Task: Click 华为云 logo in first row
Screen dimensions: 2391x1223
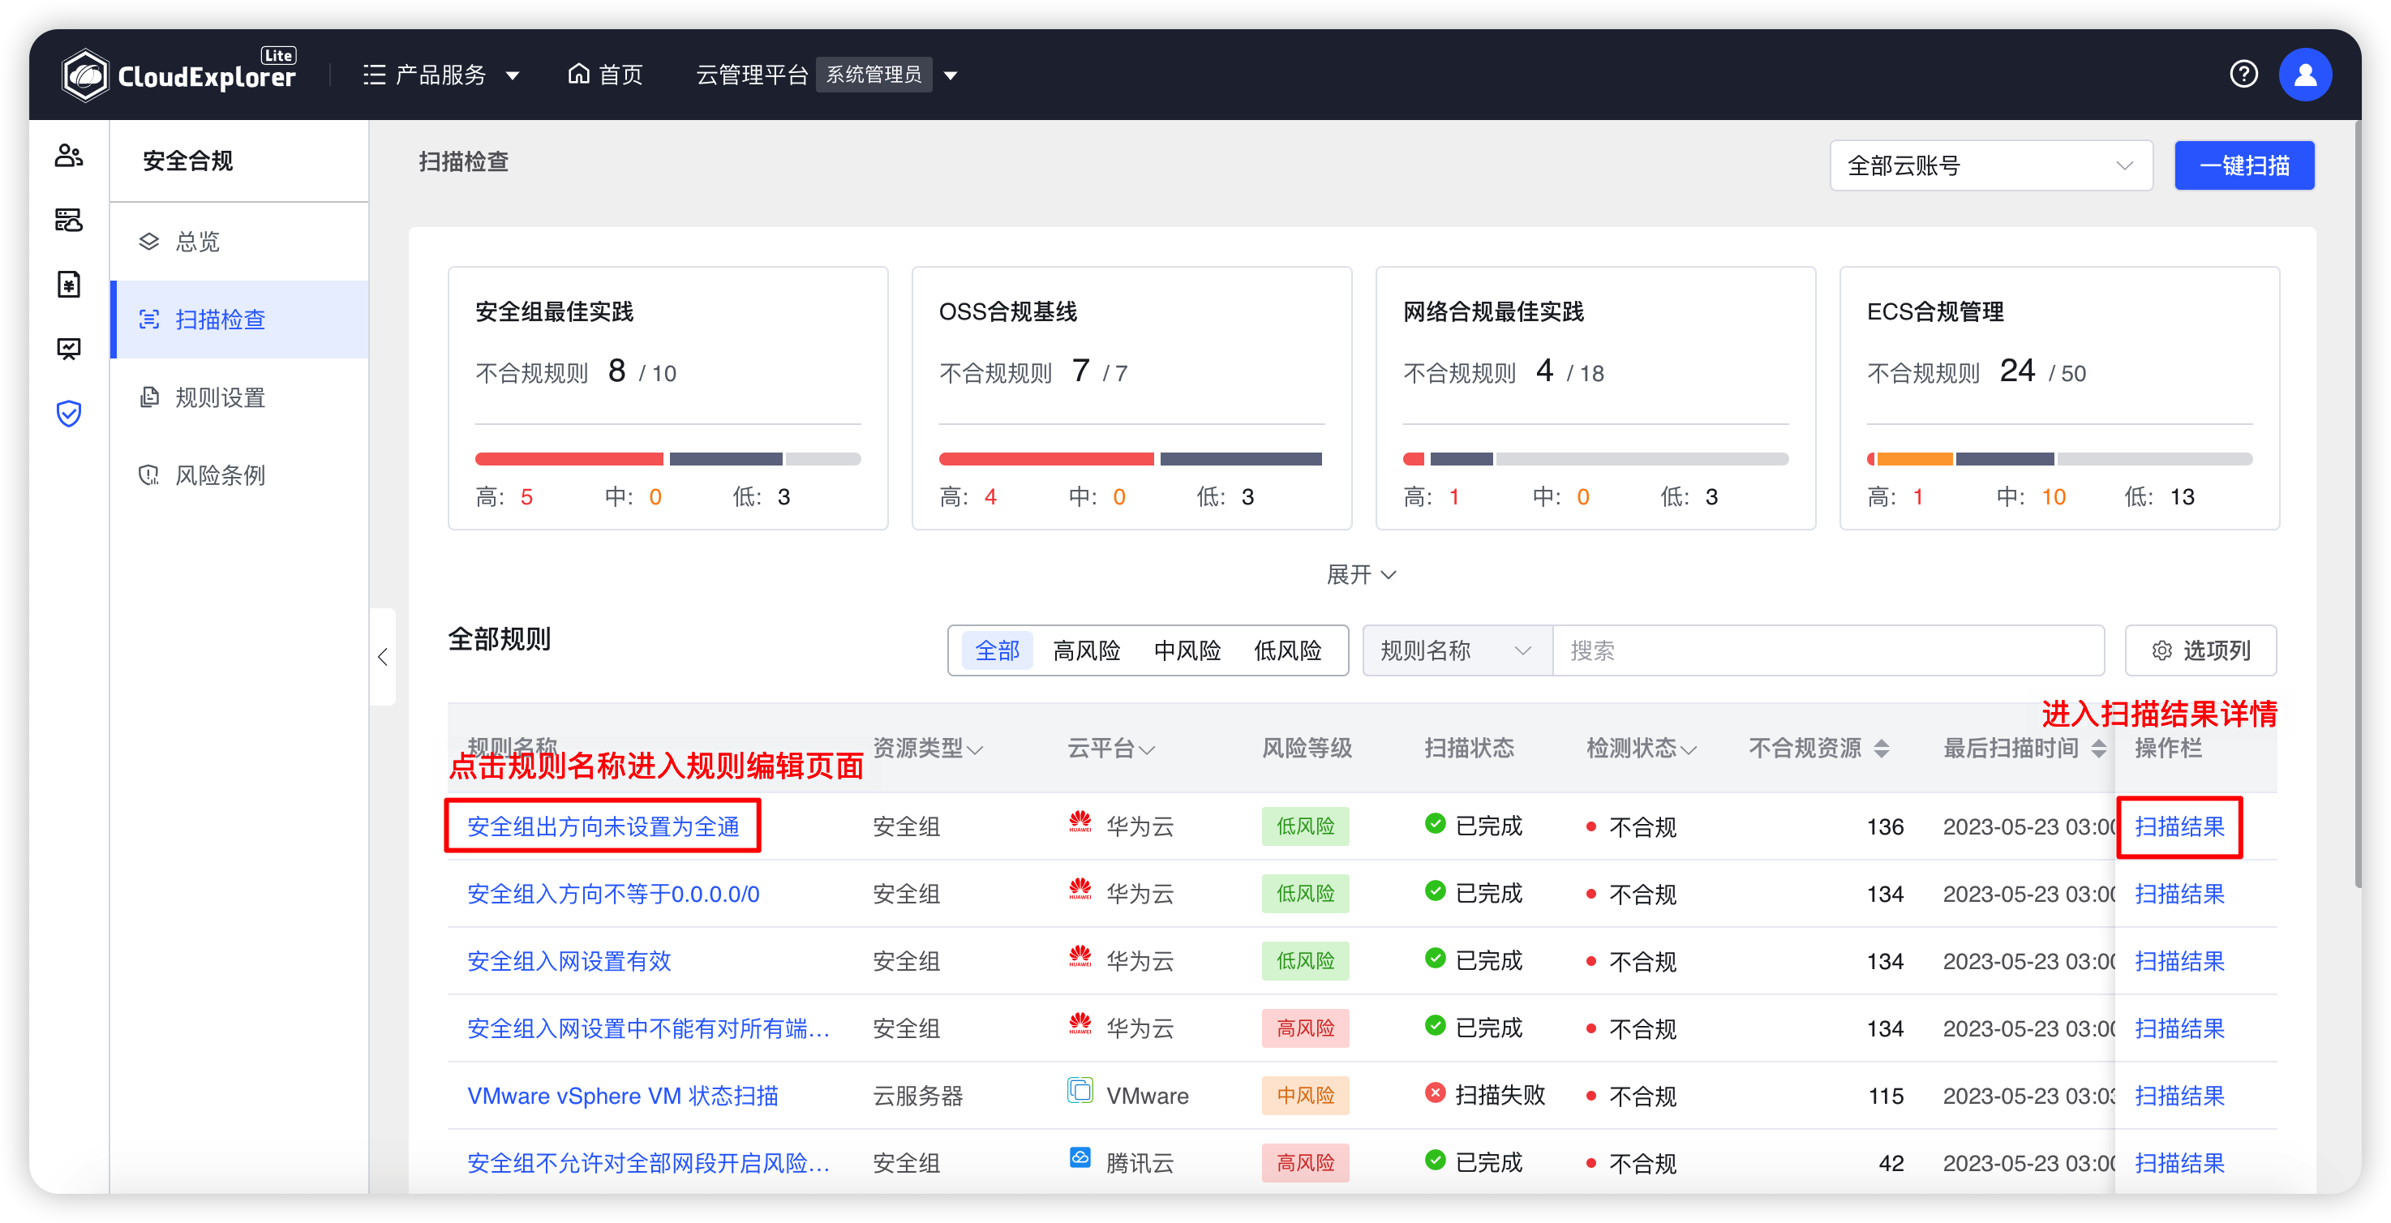Action: click(1080, 822)
